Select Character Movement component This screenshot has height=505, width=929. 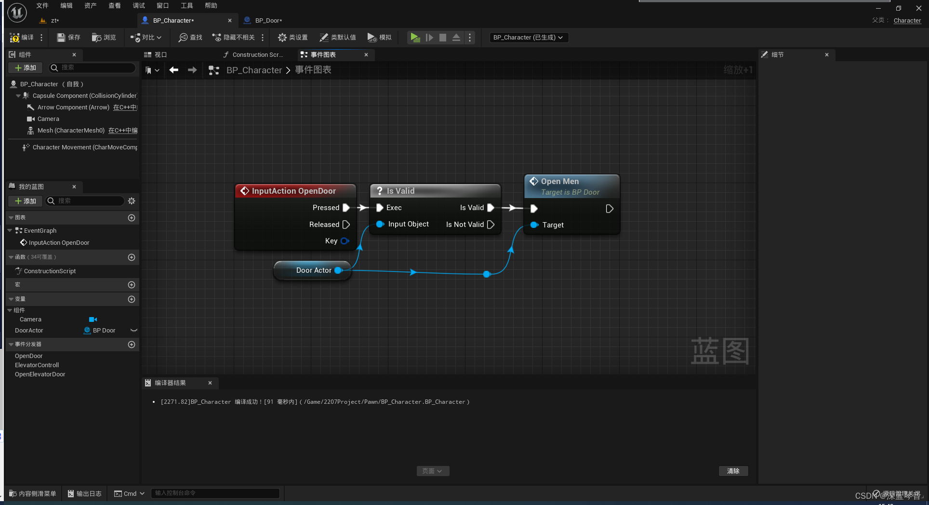click(80, 147)
